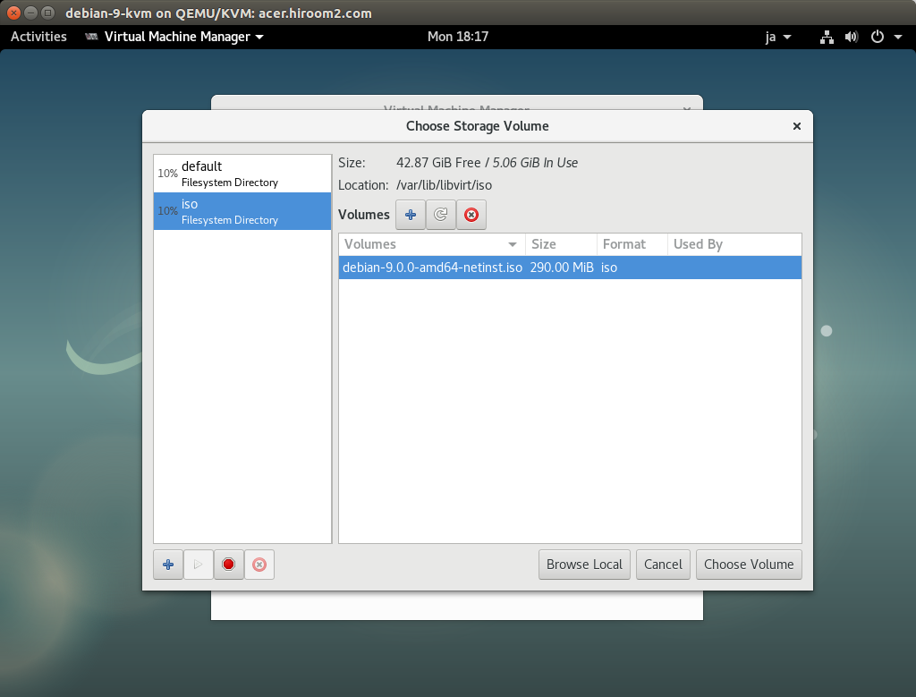Screen dimensions: 916x697
Task: Open the Mon 18:17 clock menu
Action: click(x=458, y=37)
